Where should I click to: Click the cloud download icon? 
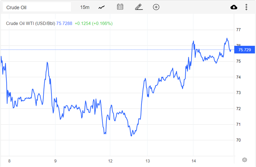point(234,7)
